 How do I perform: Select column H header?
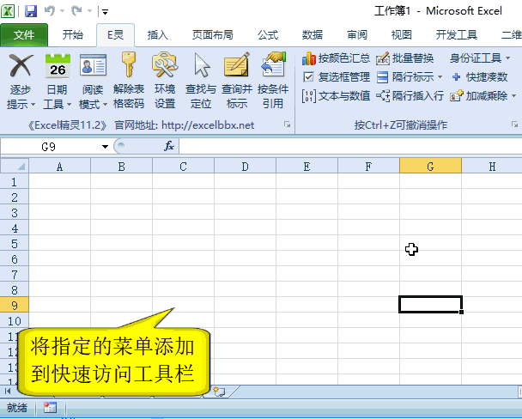(x=492, y=166)
